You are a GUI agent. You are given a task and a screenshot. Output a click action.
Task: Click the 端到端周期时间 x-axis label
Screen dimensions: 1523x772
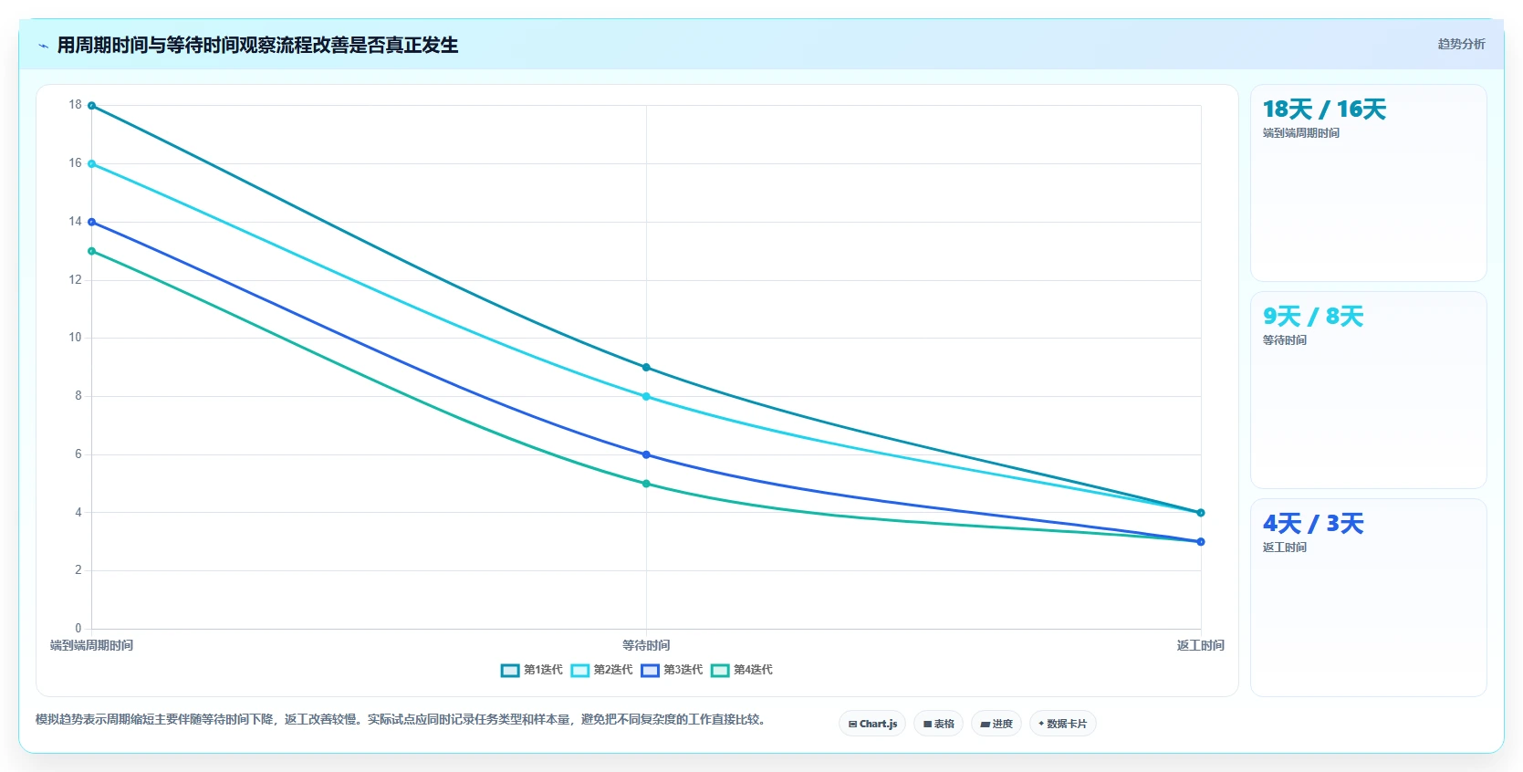[91, 645]
